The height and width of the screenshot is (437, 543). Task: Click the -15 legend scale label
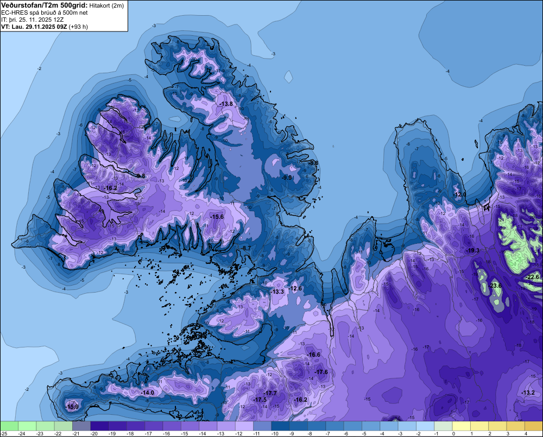pos(185,434)
